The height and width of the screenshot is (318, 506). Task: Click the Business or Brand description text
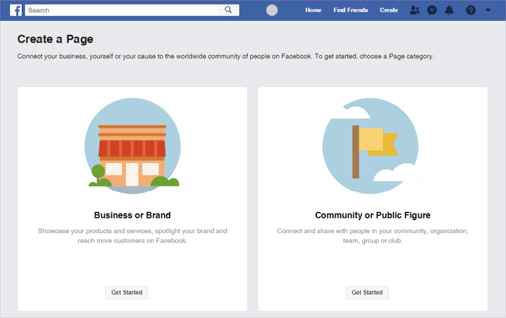pos(132,236)
